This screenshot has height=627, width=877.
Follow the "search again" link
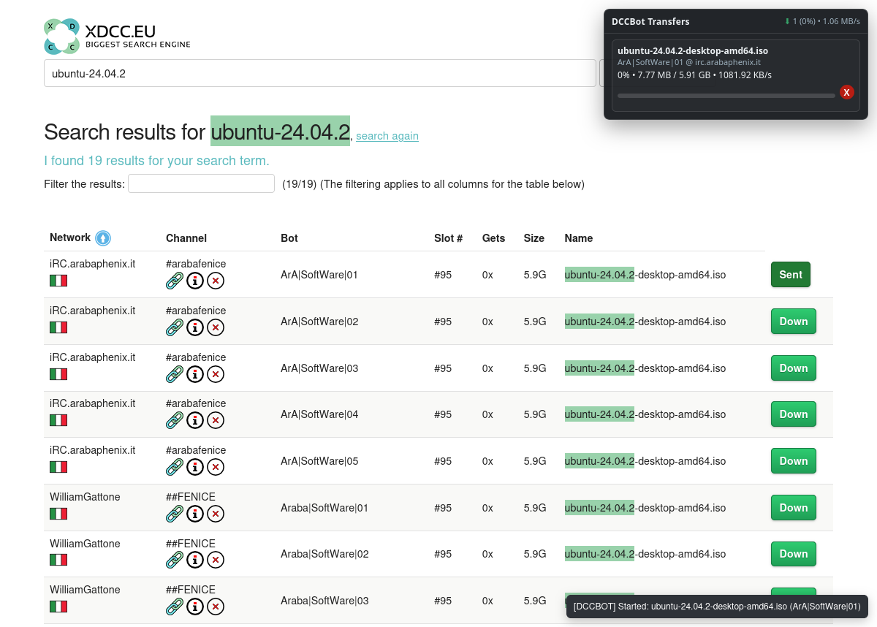point(387,136)
